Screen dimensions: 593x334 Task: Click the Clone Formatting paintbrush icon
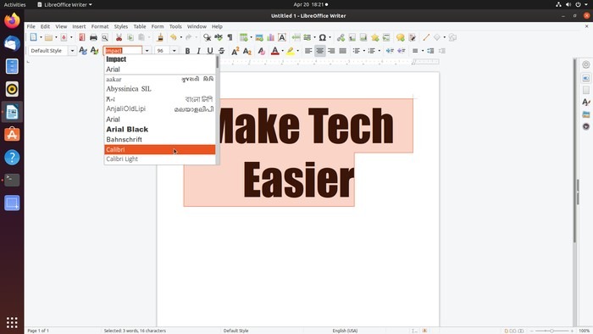click(160, 37)
